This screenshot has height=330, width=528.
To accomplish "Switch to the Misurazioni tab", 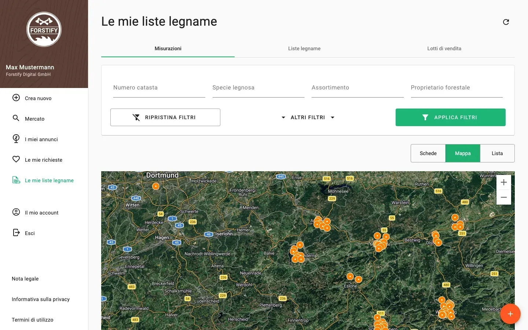I will 168,48.
